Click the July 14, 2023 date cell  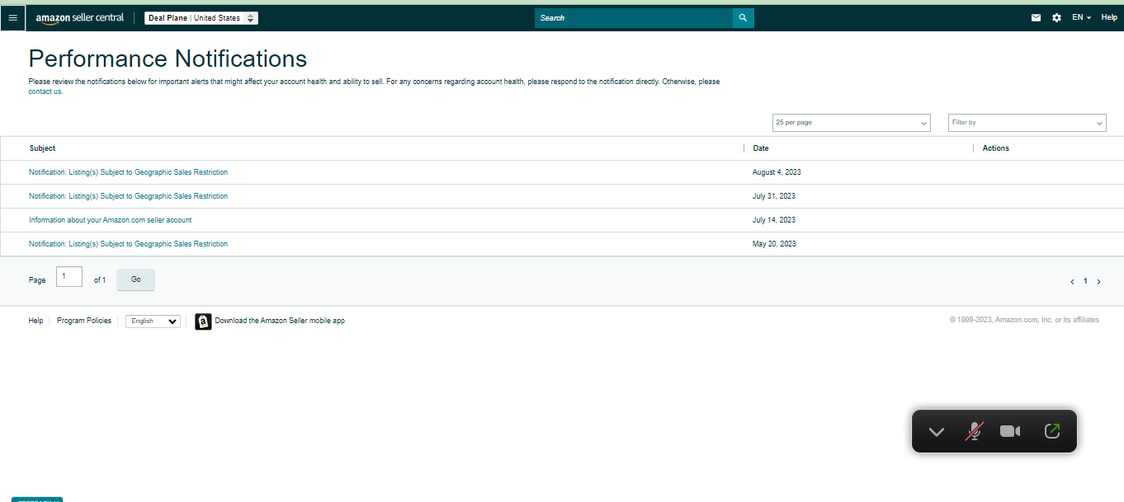pos(774,220)
